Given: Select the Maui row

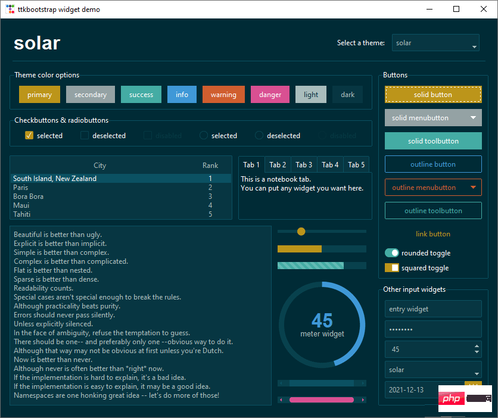Looking at the screenshot, I should [121, 205].
